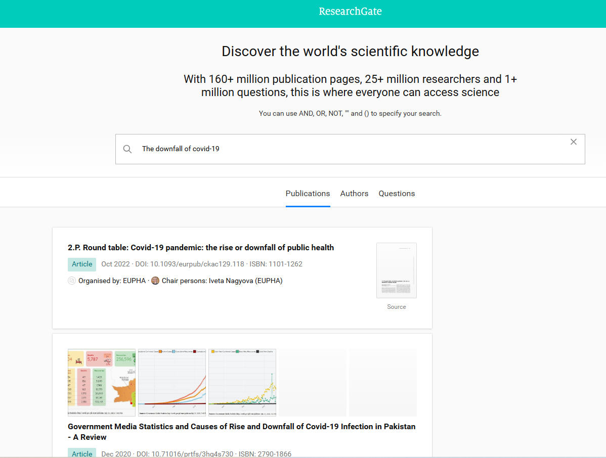Click the DOI link 10.1093/eurpub/ckac129.118

point(188,264)
